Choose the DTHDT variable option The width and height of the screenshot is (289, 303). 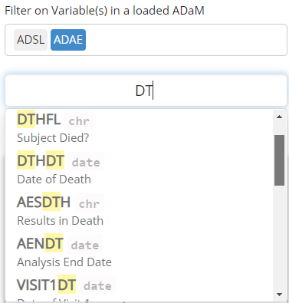point(140,169)
